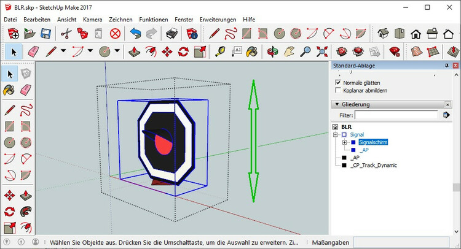The image size is (461, 249).
Task: Expand the Signalschirm tree node
Action: pos(345,142)
